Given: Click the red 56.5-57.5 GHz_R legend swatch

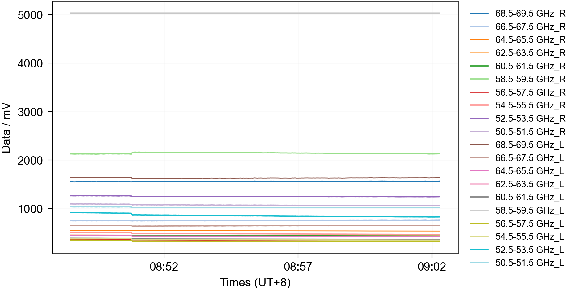Looking at the screenshot, I should coord(479,92).
